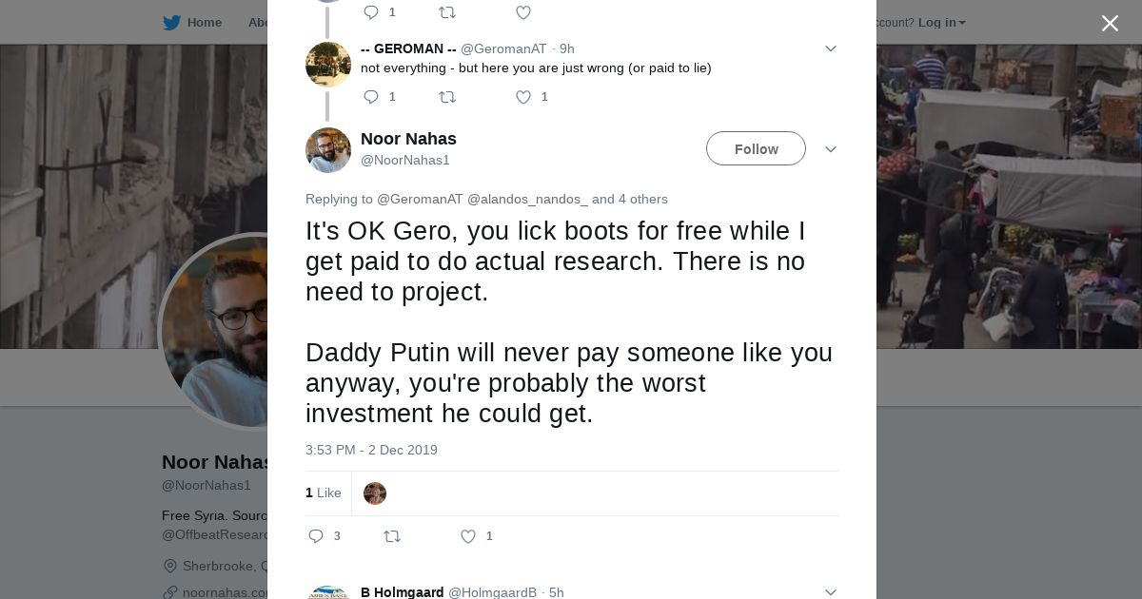Open more options on GEROMAN's tweet
Screen dimensions: 1142x599
click(x=830, y=48)
